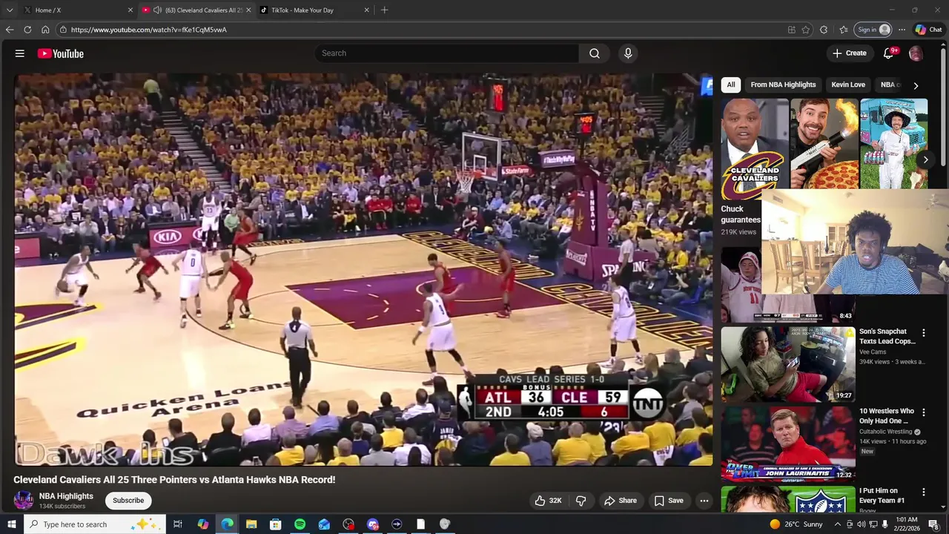This screenshot has width=949, height=534.
Task: Open split screen icon in address bar
Action: point(792,30)
